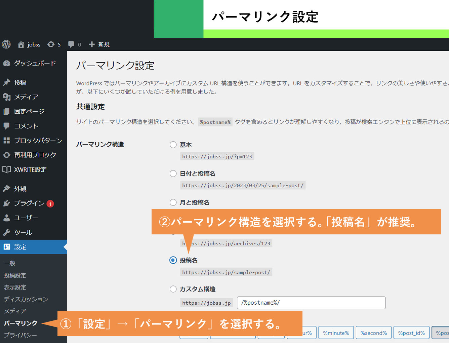This screenshot has width=449, height=343.
Task: Select the 日付と投稿名 radio button
Action: [x=173, y=174]
